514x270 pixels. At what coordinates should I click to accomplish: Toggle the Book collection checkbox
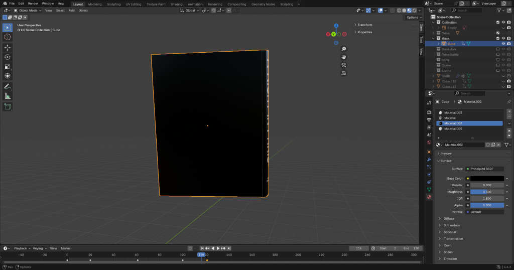point(497,38)
